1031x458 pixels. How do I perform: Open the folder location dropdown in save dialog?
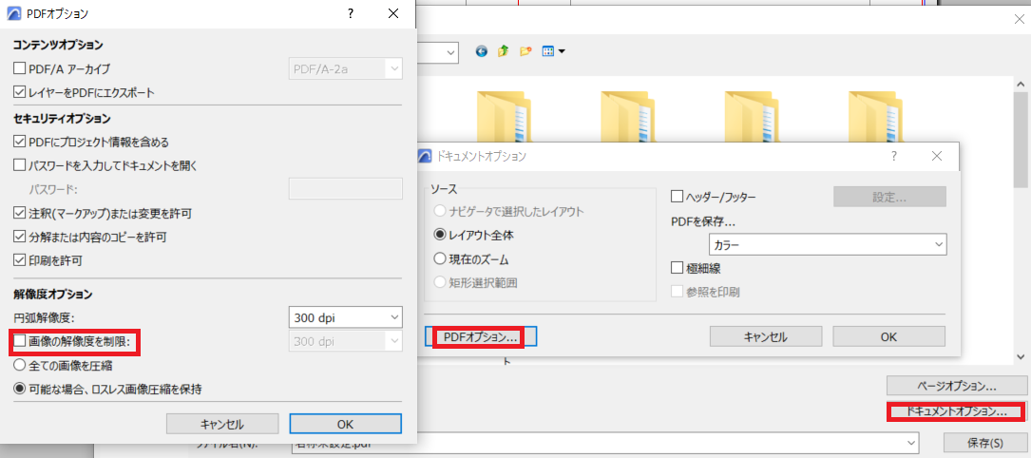[x=450, y=52]
